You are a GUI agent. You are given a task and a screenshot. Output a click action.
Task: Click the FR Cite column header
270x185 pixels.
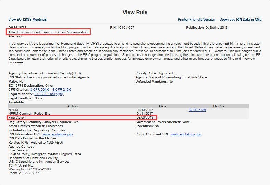(x=219, y=106)
